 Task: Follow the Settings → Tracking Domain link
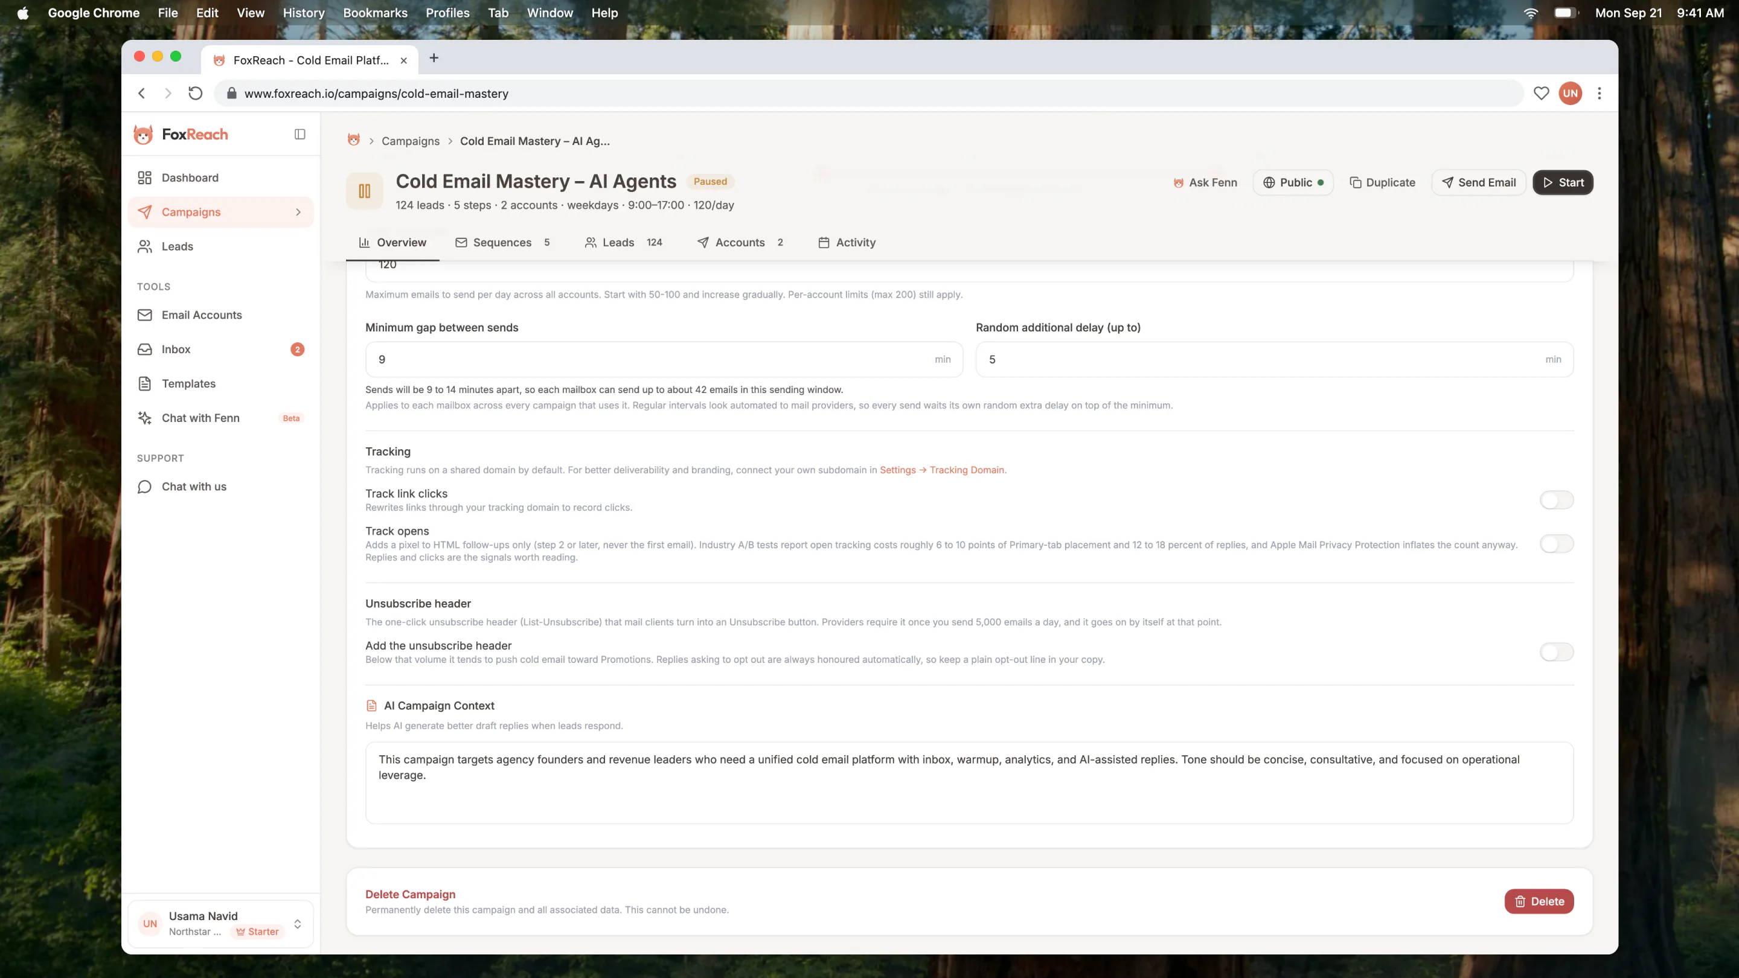click(x=942, y=470)
